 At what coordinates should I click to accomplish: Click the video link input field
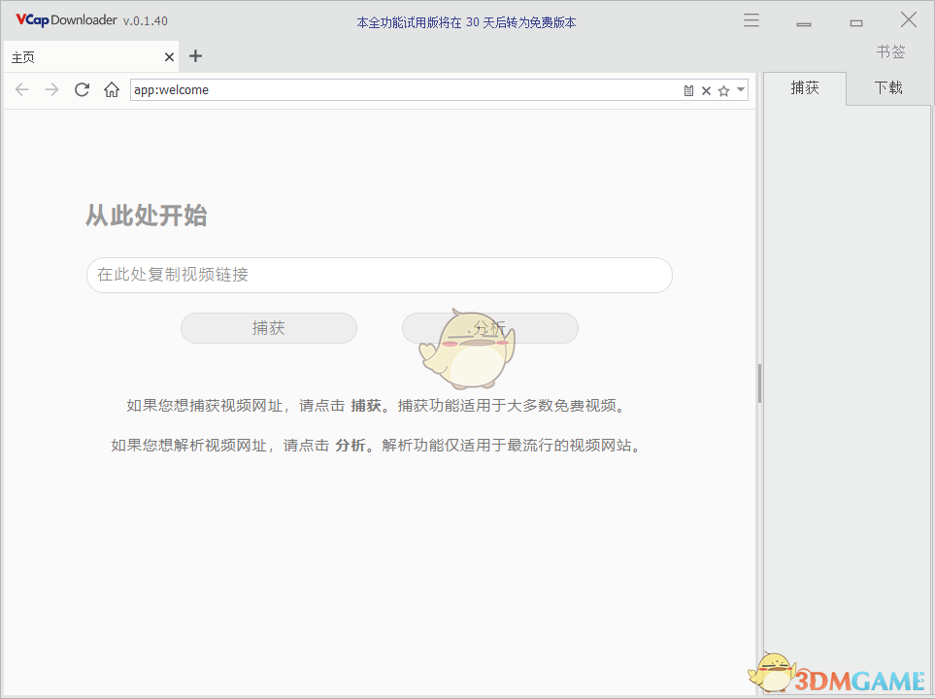(378, 275)
